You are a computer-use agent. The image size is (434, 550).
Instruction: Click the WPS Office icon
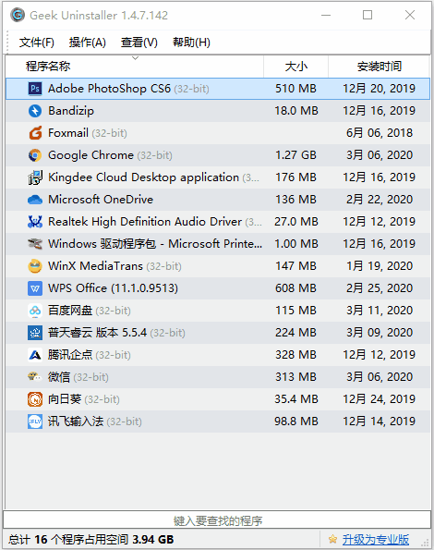pyautogui.click(x=35, y=288)
